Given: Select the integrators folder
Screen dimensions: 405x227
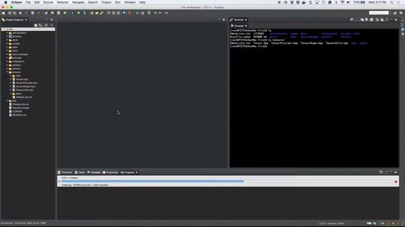Looking at the screenshot, I should (18, 62).
